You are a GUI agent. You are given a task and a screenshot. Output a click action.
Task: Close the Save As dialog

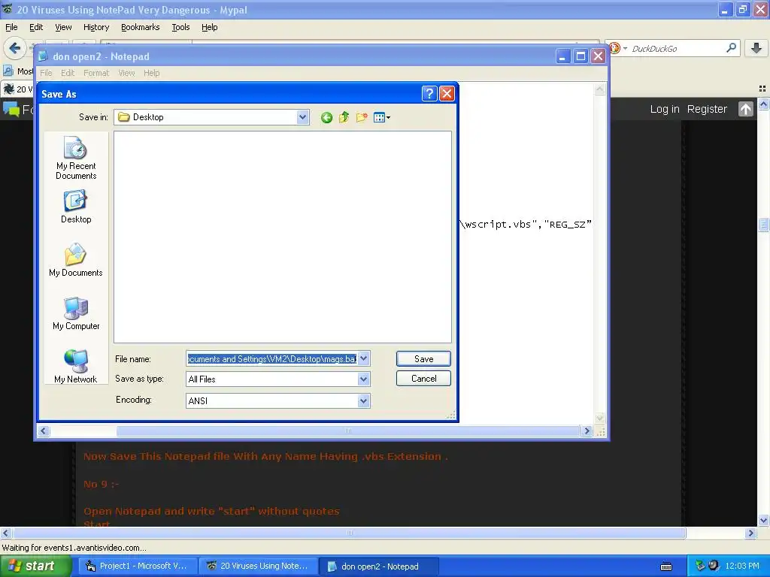tap(447, 93)
